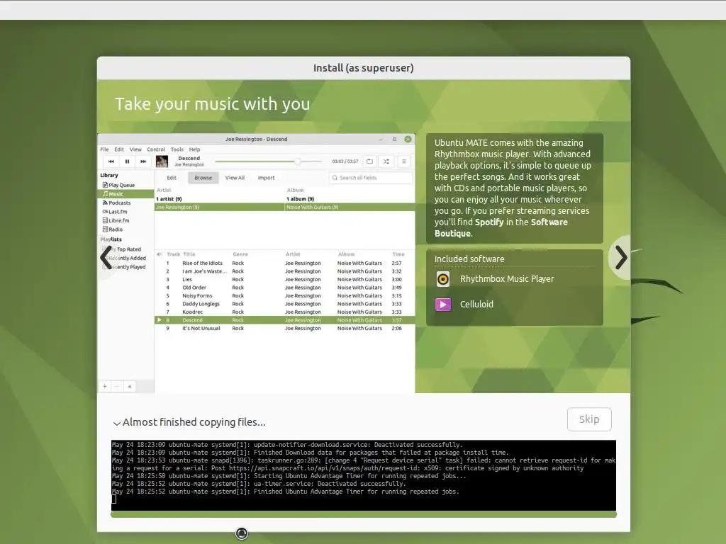Image resolution: width=726 pixels, height=544 pixels.
Task: Click Import in Rhythmbox screenshot
Action: 267,178
